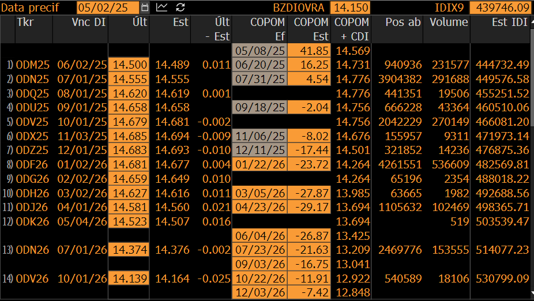Click the refresh arrows icon

click(180, 7)
